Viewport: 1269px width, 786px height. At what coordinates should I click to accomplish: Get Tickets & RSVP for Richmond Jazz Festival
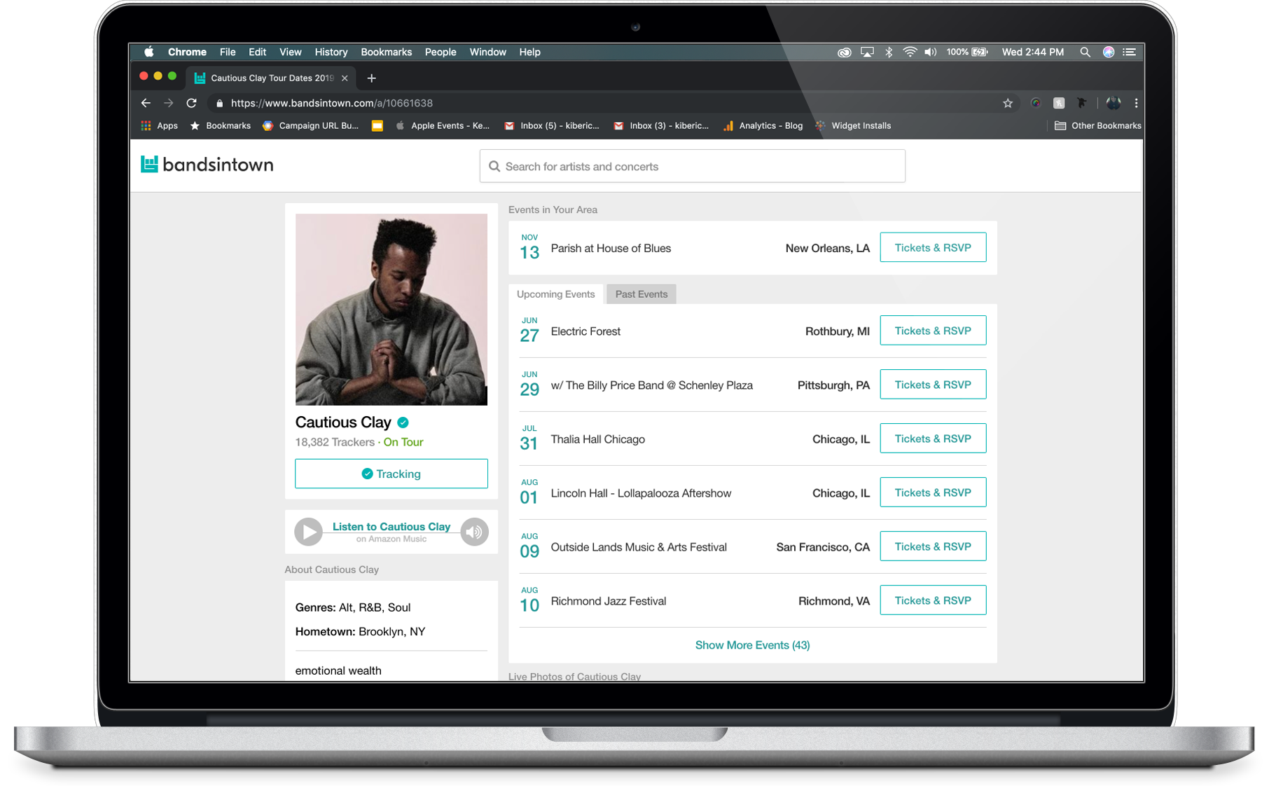tap(932, 600)
